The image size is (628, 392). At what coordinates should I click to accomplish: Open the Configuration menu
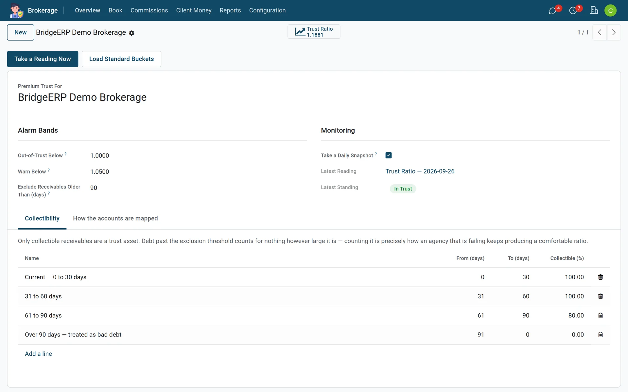(x=267, y=10)
